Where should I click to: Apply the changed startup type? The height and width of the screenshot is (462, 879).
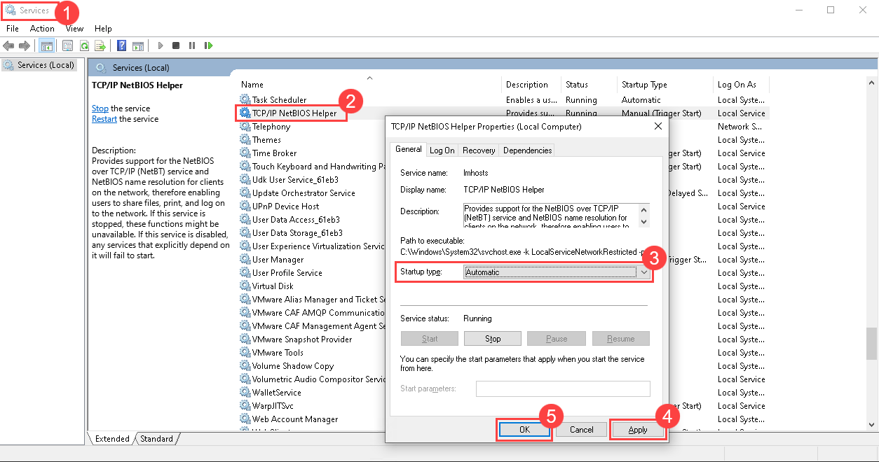(x=636, y=430)
